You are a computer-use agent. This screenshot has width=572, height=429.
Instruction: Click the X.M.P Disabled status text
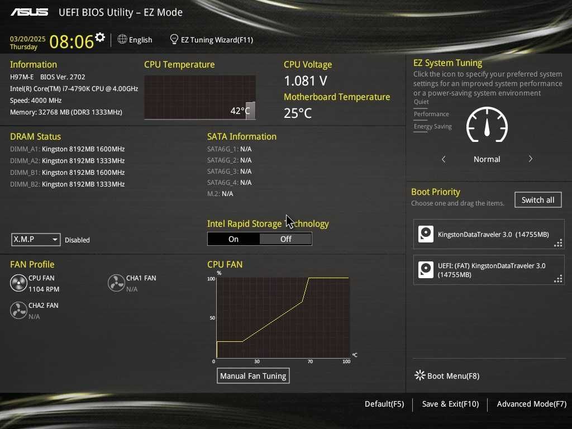pos(77,240)
